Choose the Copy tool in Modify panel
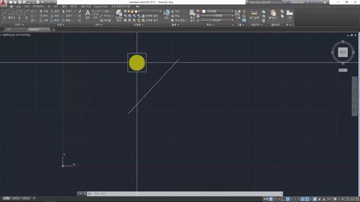360x202 pixels. click(43, 16)
